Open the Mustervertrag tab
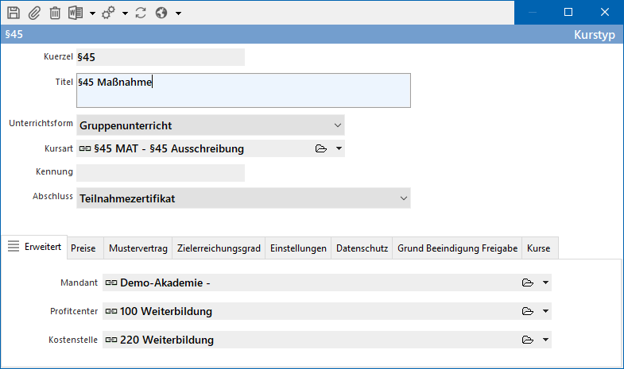This screenshot has width=624, height=369. [138, 248]
